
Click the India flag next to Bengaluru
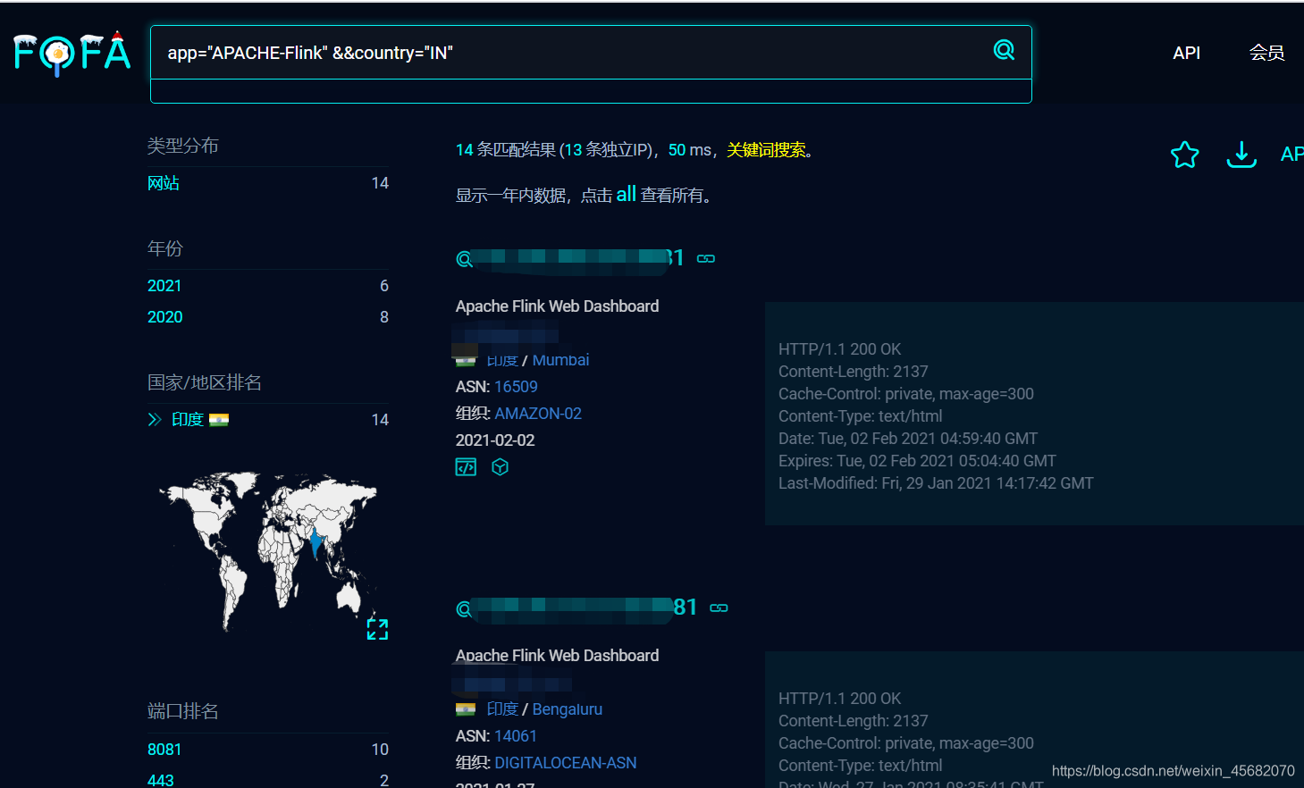466,709
